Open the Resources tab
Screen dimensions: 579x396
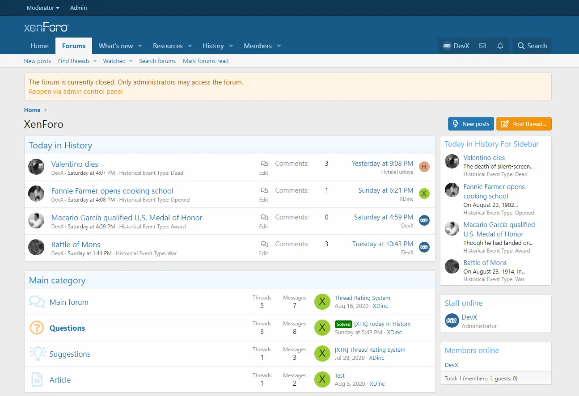(168, 46)
